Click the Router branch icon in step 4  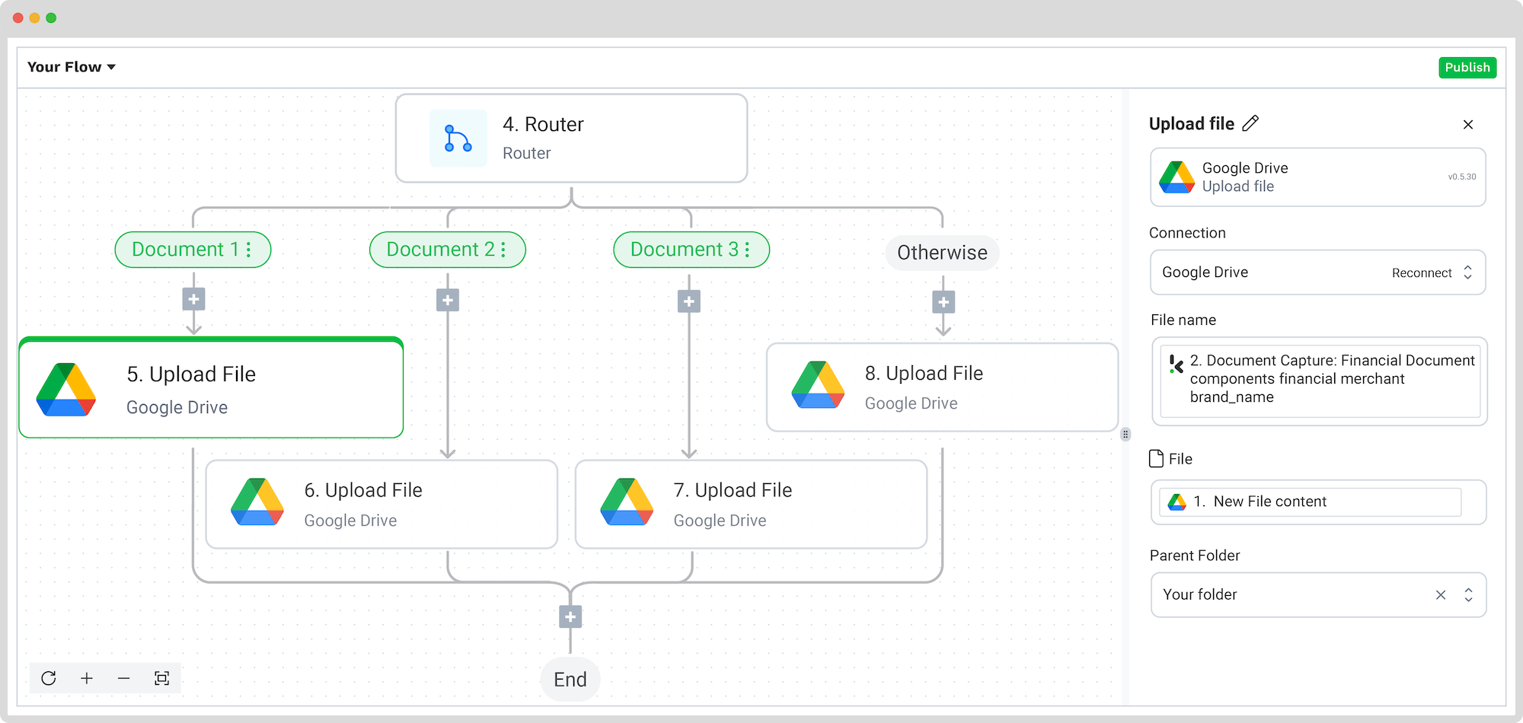coord(458,139)
